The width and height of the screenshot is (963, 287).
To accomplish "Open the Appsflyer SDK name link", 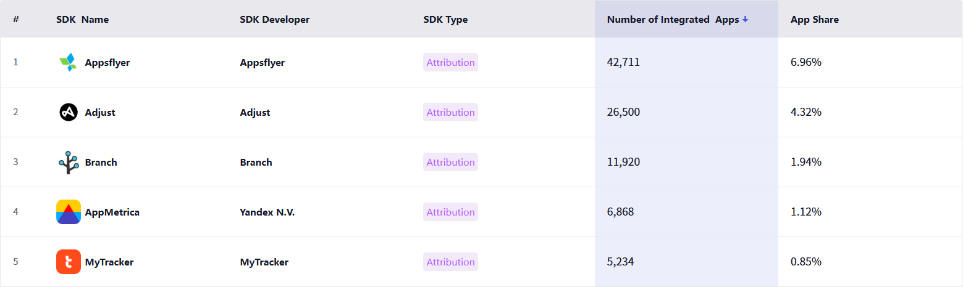I will (x=107, y=62).
